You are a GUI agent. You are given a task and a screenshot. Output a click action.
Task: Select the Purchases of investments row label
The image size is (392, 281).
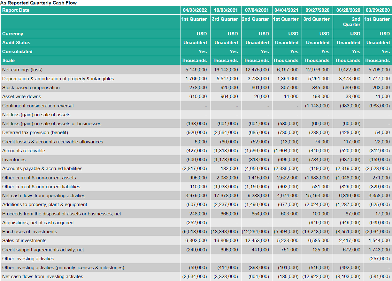(x=29, y=231)
